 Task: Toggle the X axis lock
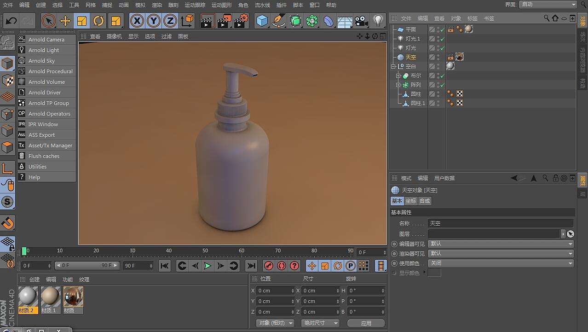(137, 21)
